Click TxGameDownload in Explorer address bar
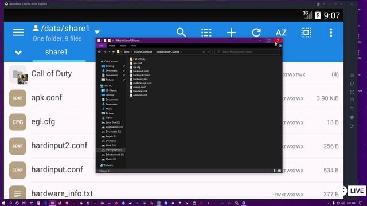This screenshot has width=367, height=206. point(143,52)
